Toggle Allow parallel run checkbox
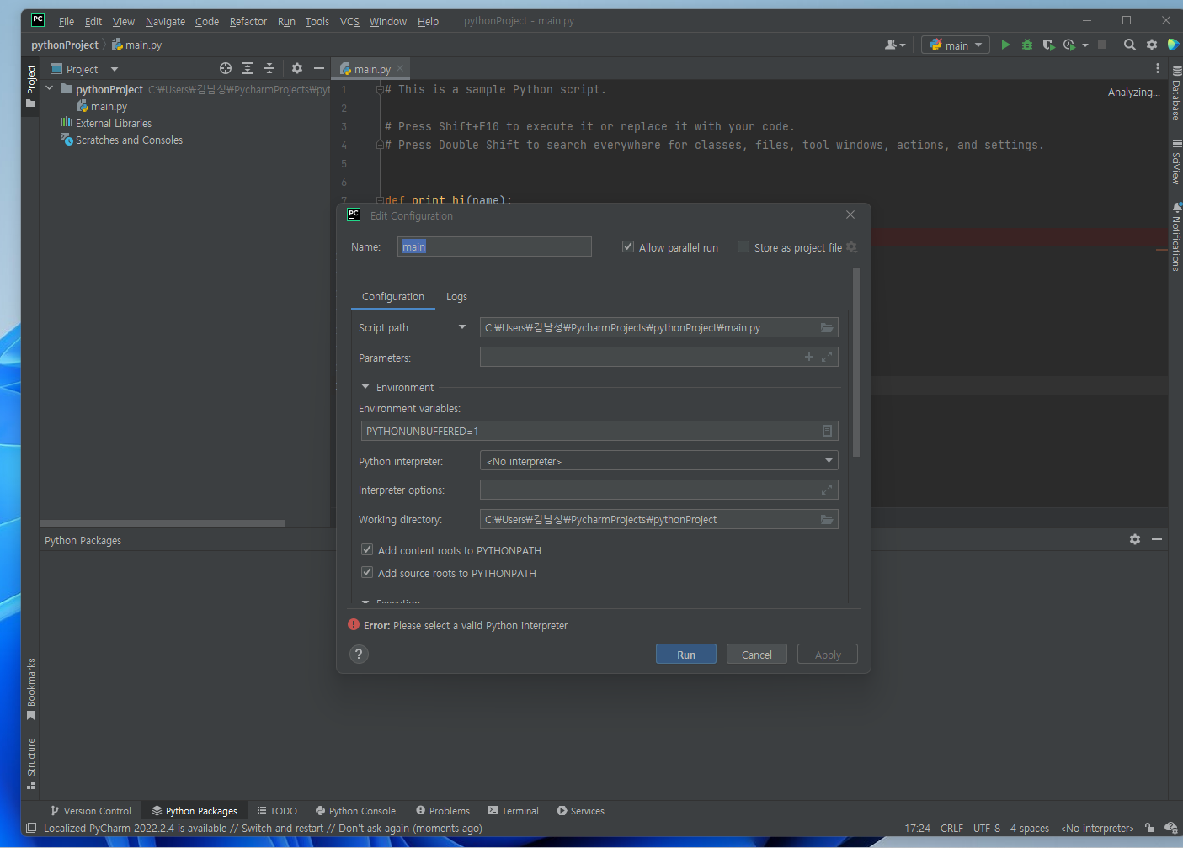The width and height of the screenshot is (1183, 848). click(628, 246)
